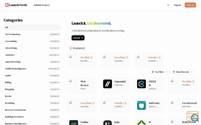This screenshot has height=125, width=201.
Task: Open the Suprmind logo icon
Action: click(x=108, y=84)
